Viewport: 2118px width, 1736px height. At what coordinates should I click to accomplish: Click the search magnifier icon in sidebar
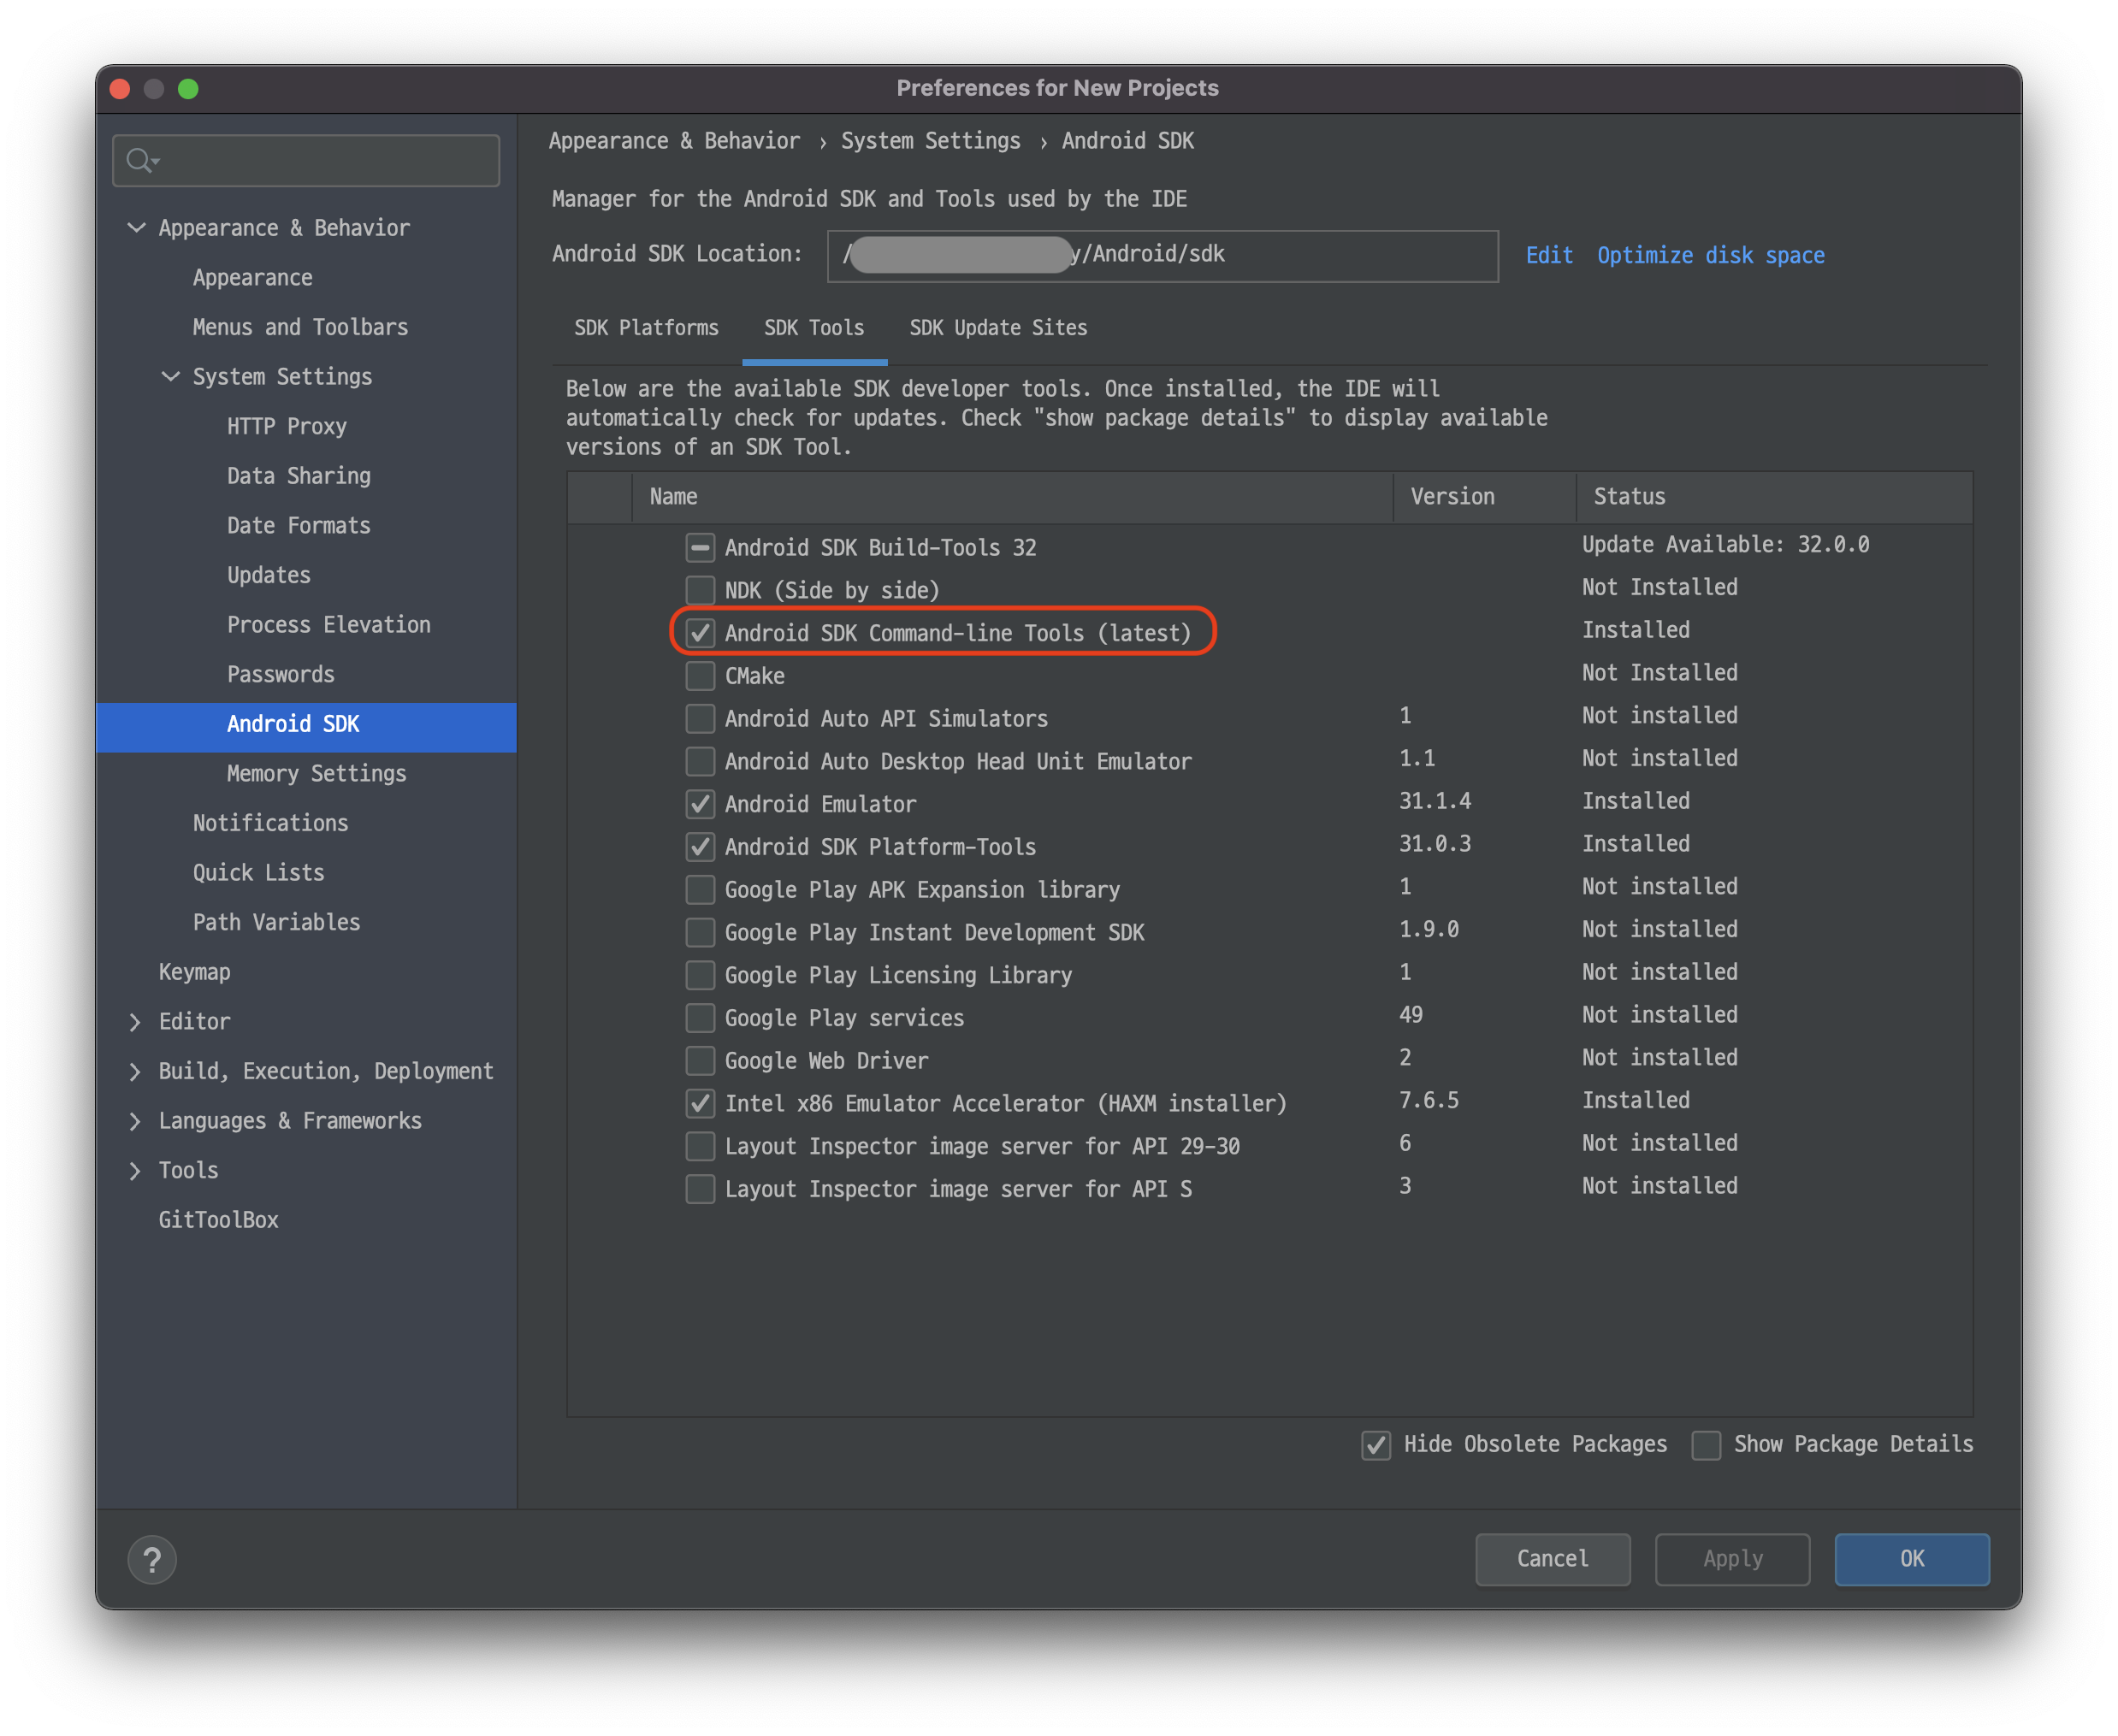pos(141,160)
